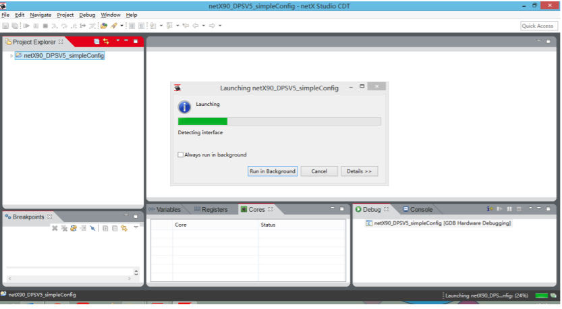Click the Run in Background button

(x=273, y=171)
